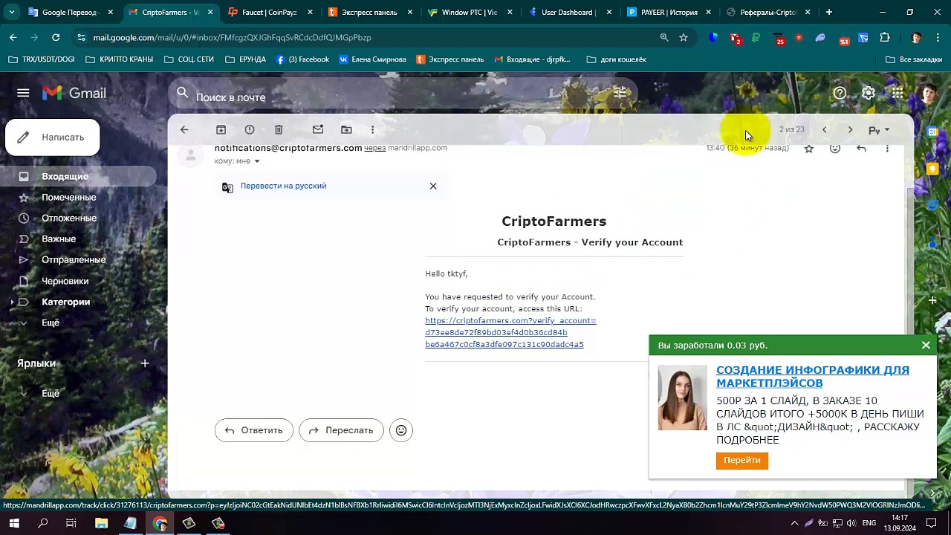Click Переслать forward button

[341, 430]
